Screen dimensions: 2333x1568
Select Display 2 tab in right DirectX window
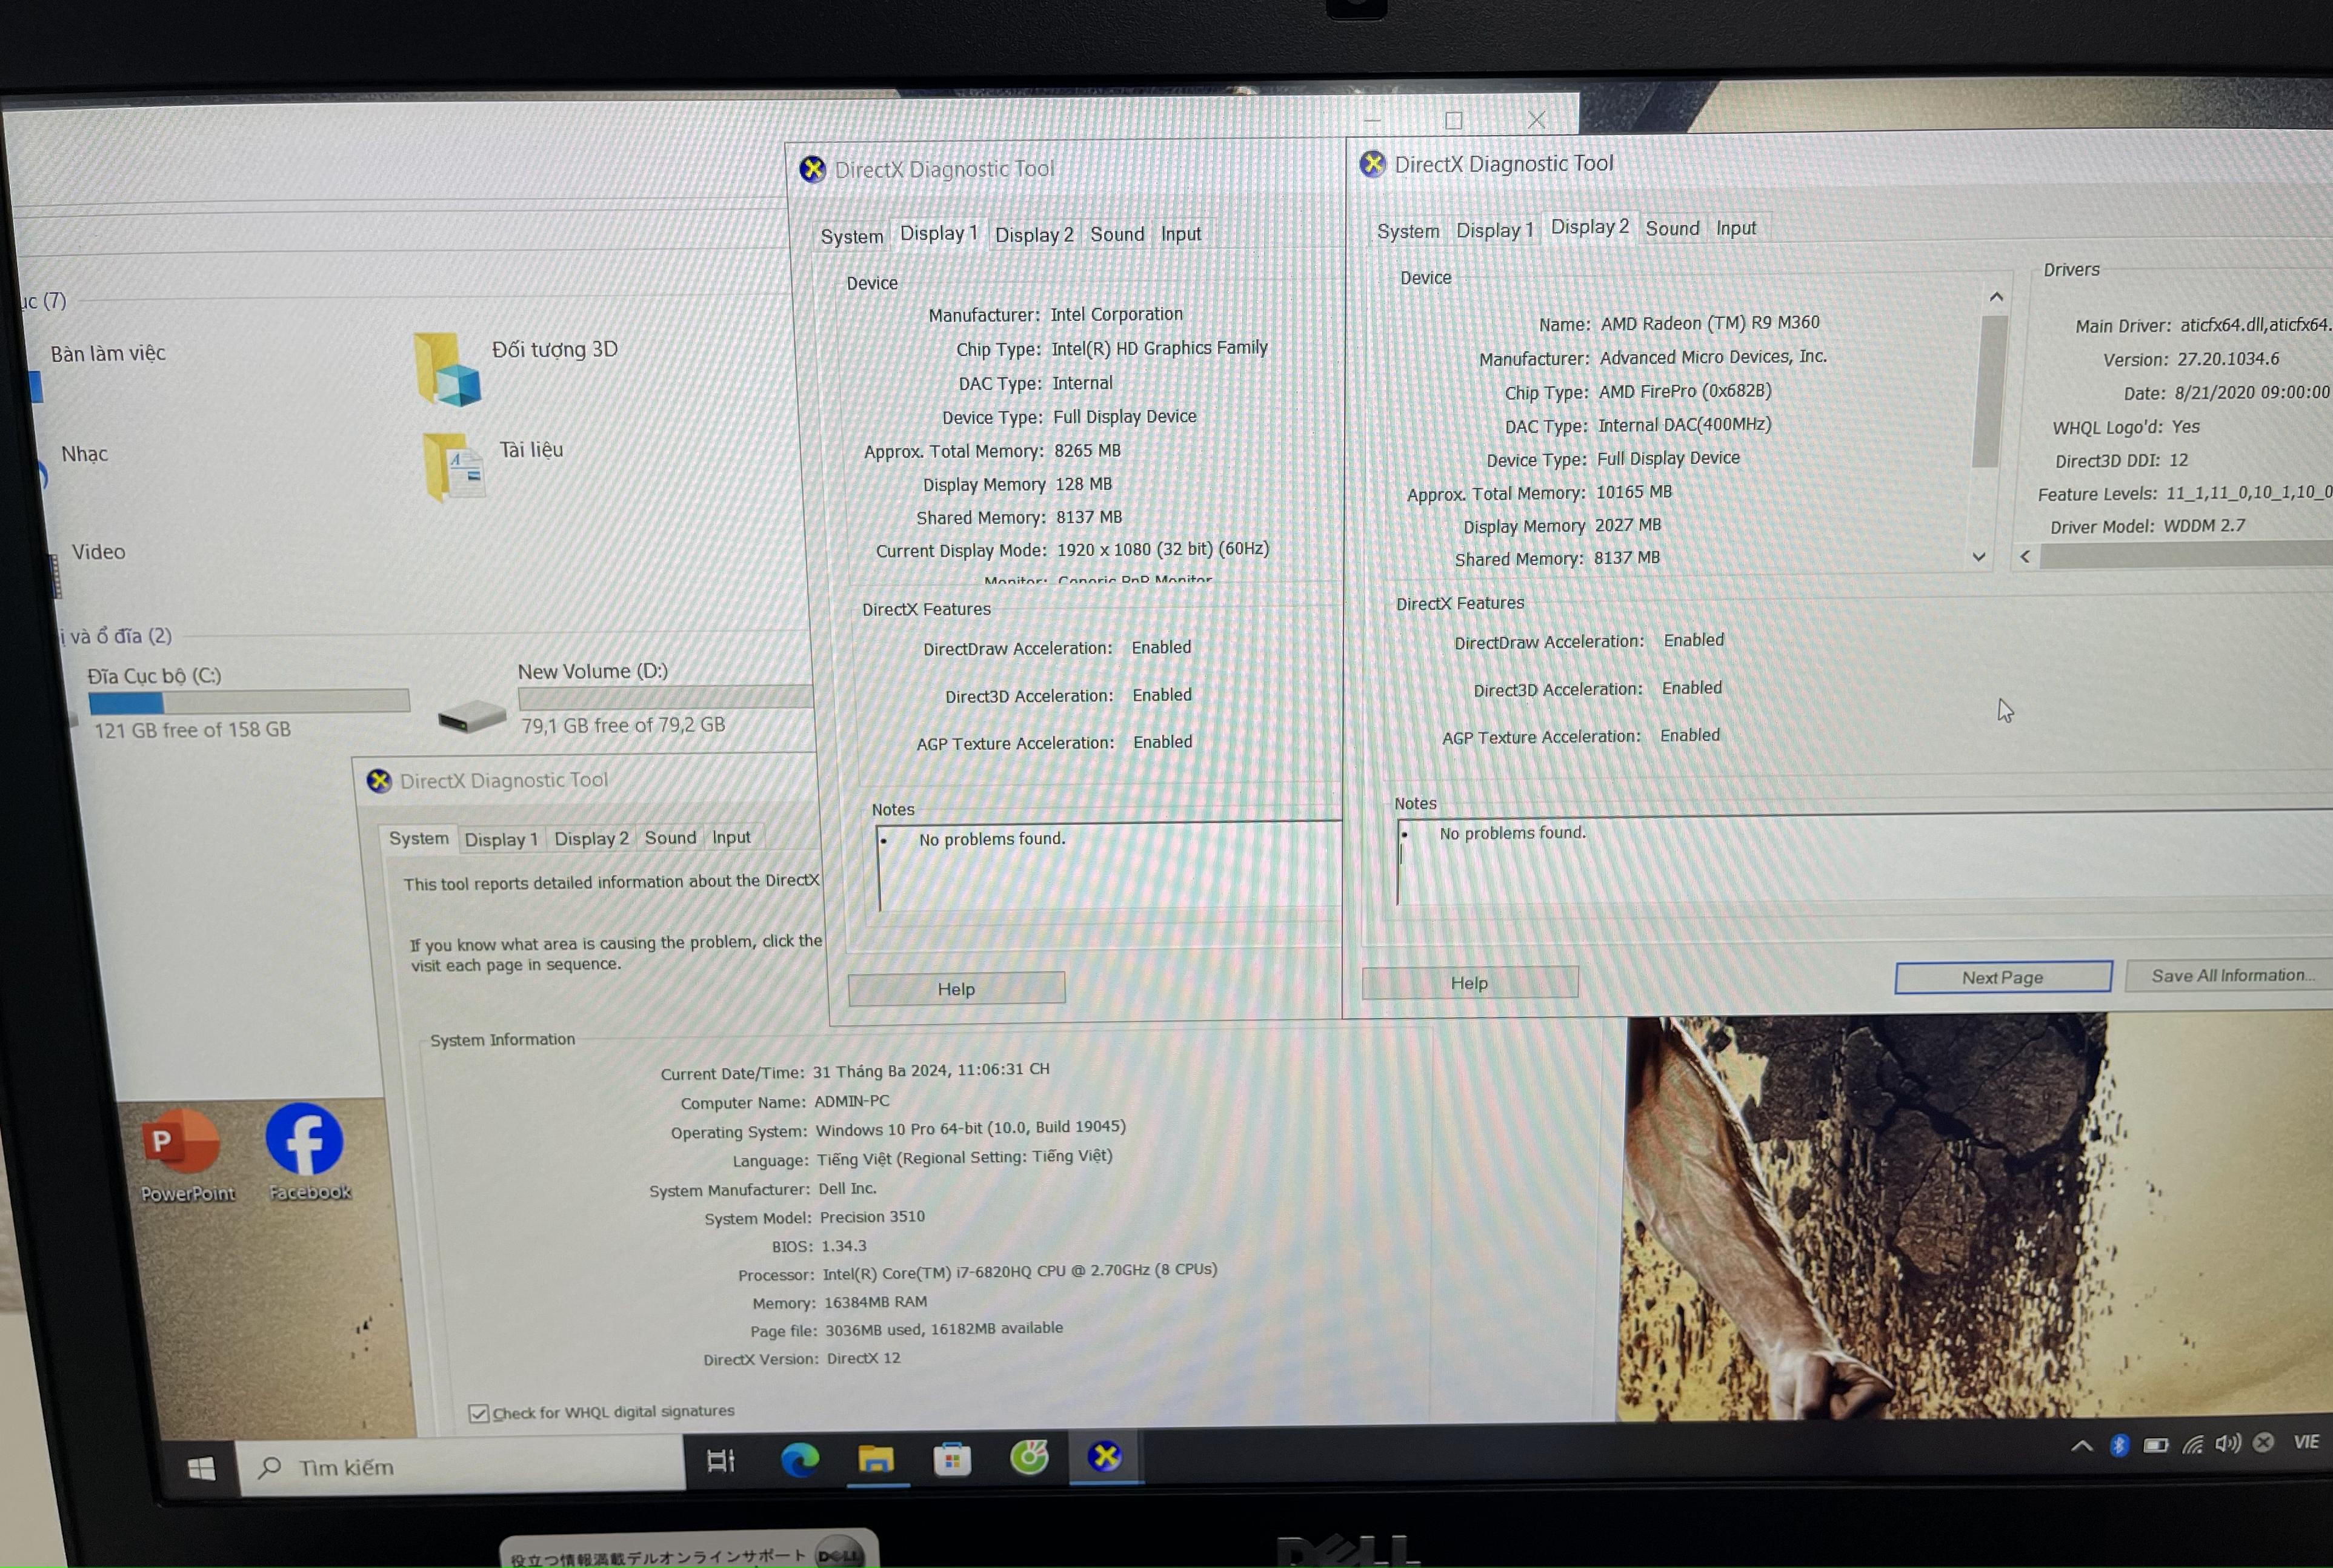1589,227
